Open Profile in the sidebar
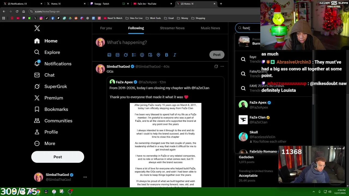The width and height of the screenshot is (349, 196). (x=46, y=132)
